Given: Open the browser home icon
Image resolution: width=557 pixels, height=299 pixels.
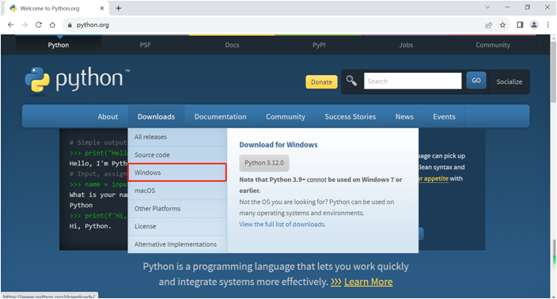Looking at the screenshot, I should click(52, 25).
